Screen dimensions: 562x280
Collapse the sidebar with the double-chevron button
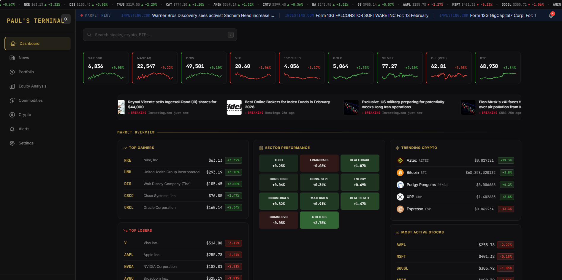66,19
